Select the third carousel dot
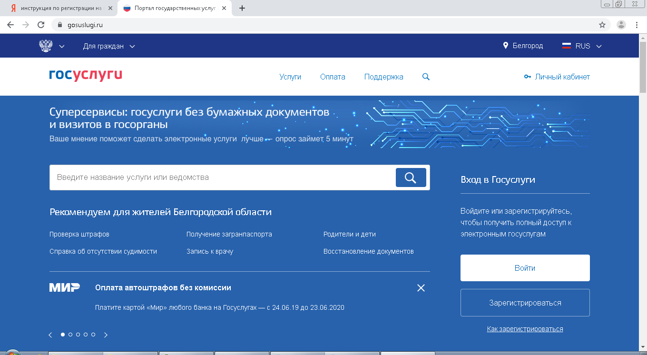647x355 pixels. tap(78, 335)
